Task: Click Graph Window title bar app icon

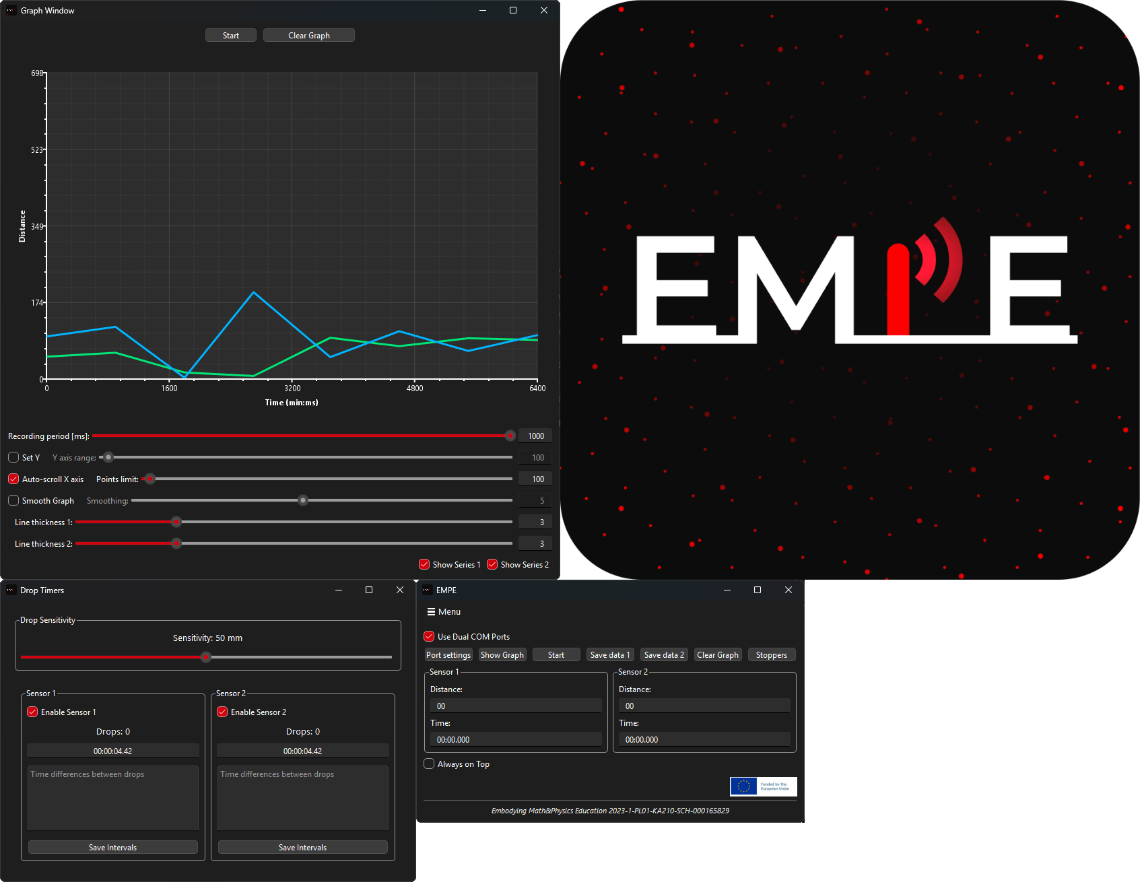Action: pyautogui.click(x=11, y=10)
